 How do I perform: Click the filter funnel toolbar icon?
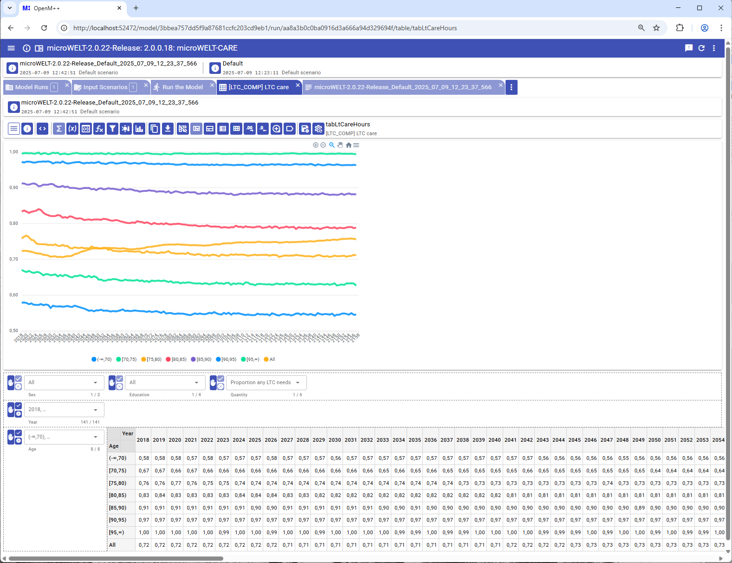[112, 129]
